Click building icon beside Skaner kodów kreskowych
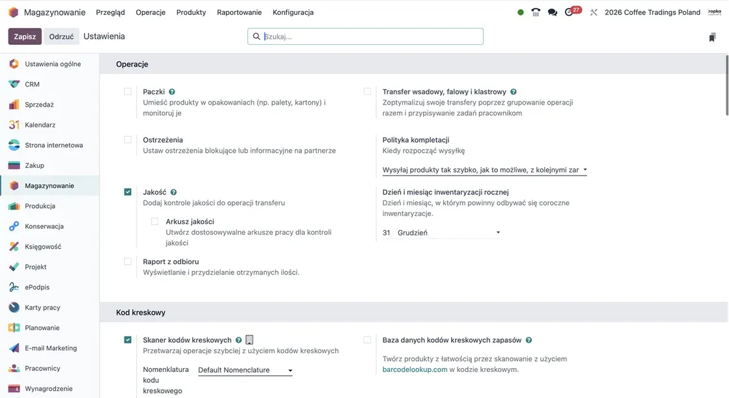Screen dimensions: 729x398 (x=249, y=340)
